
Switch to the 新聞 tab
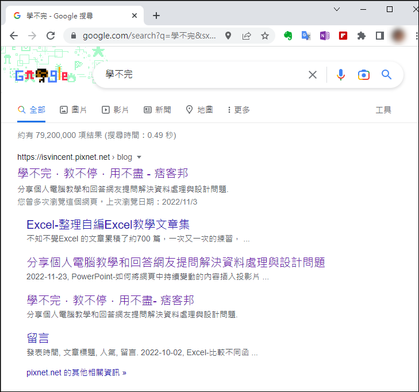[157, 110]
